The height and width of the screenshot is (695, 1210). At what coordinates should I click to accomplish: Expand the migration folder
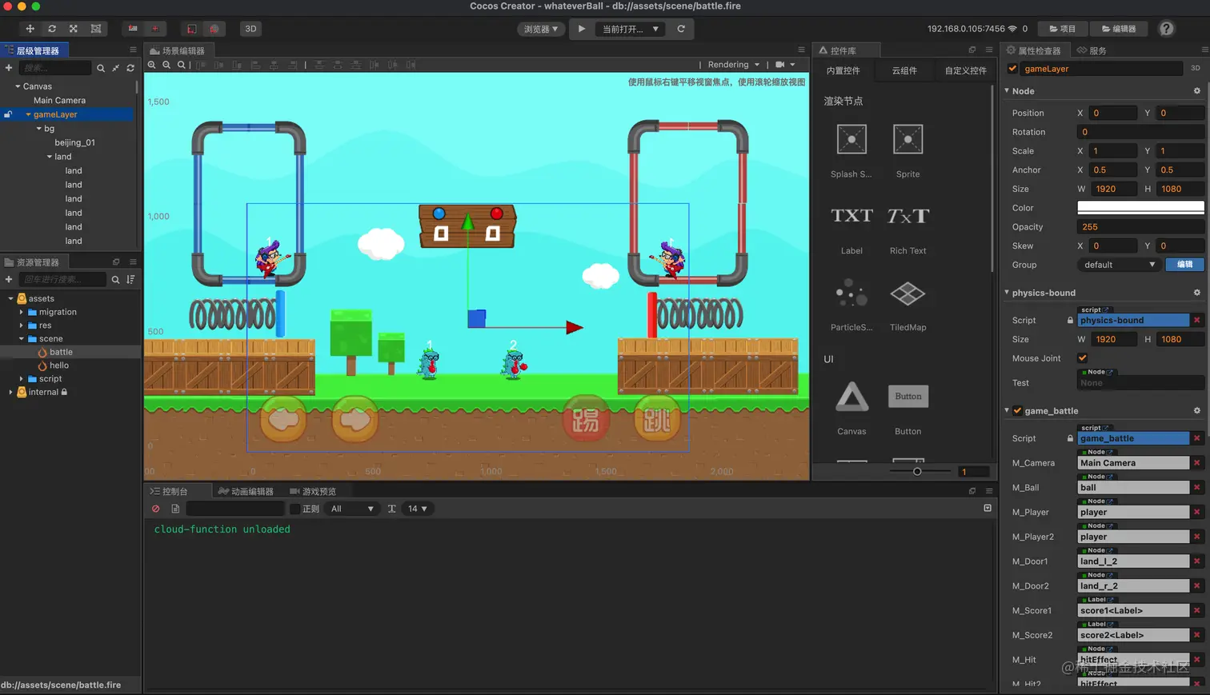tap(22, 312)
